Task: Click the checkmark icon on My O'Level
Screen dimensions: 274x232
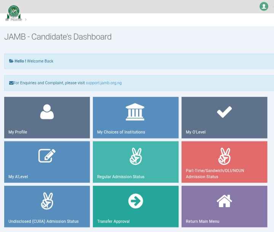Action: coord(224,112)
